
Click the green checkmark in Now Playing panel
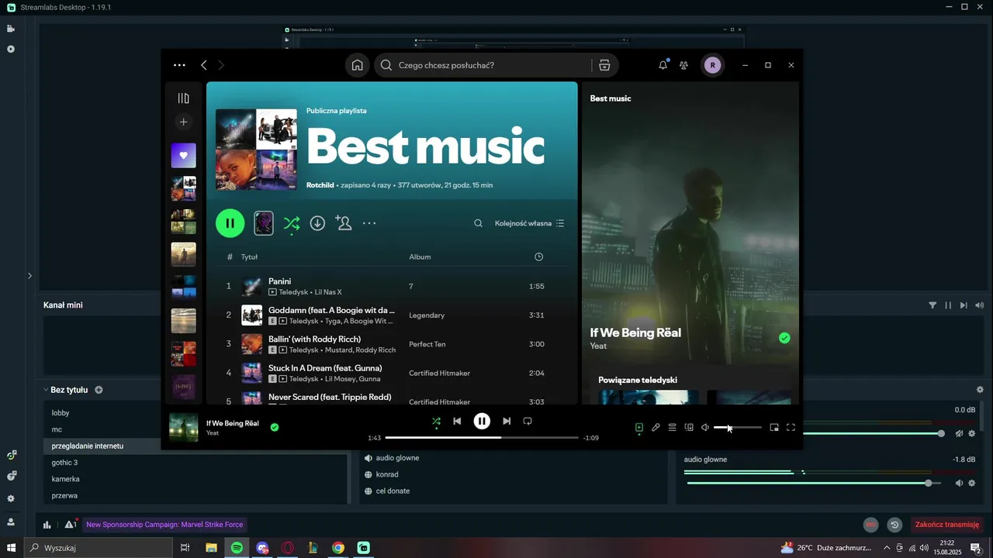tap(784, 338)
